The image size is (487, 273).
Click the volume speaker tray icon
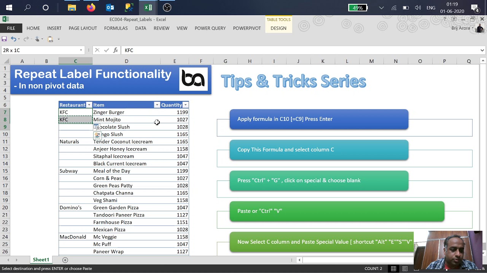coord(418,8)
